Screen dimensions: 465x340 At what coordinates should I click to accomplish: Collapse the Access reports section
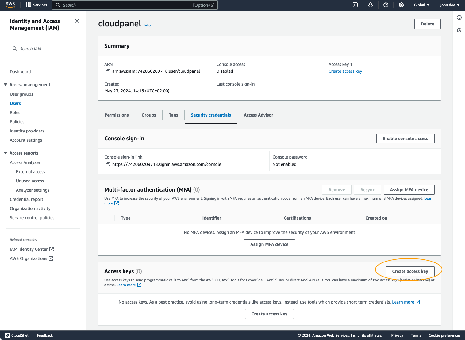[5, 153]
